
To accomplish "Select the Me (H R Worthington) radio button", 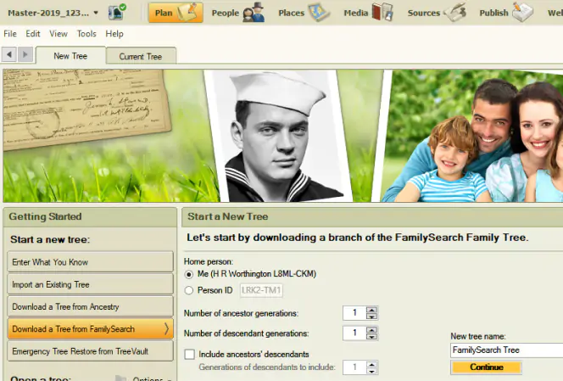I will 189,275.
